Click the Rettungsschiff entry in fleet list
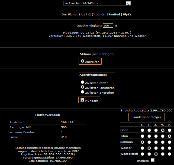This screenshot has height=165, width=174. [20, 127]
